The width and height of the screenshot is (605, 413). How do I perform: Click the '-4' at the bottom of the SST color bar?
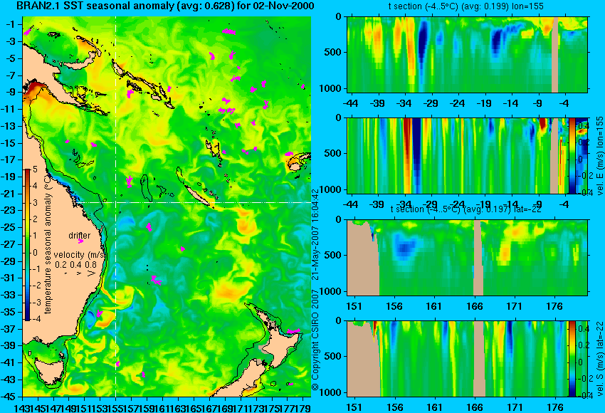pyautogui.click(x=34, y=319)
